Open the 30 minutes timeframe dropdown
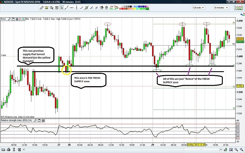This screenshot has height=153, width=245. pyautogui.click(x=221, y=8)
